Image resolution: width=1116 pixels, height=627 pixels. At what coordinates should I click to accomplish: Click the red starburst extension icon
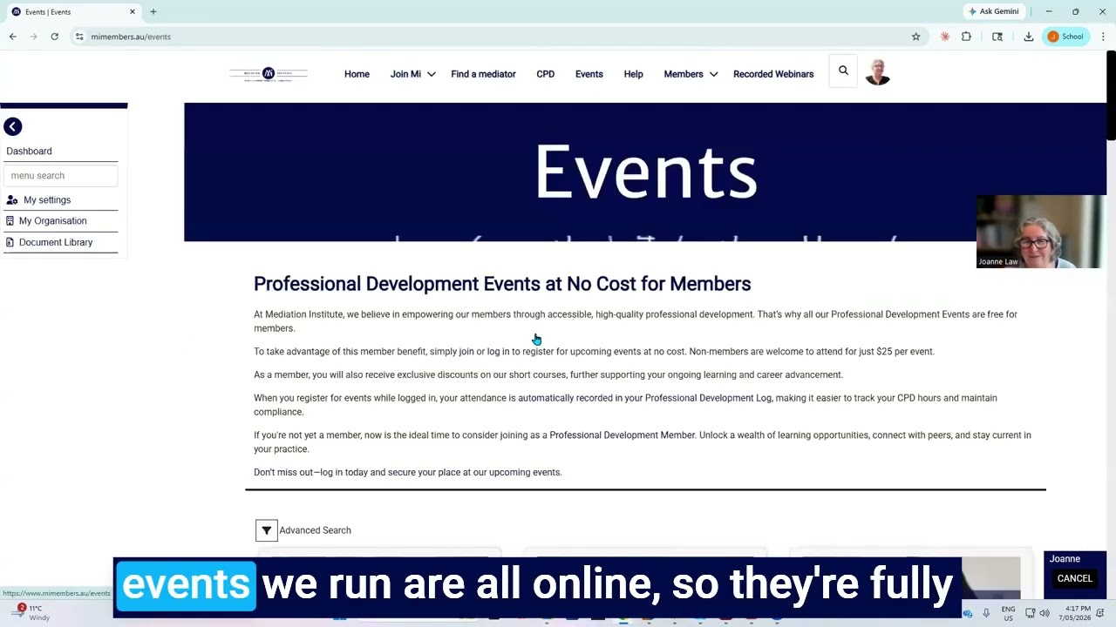945,37
